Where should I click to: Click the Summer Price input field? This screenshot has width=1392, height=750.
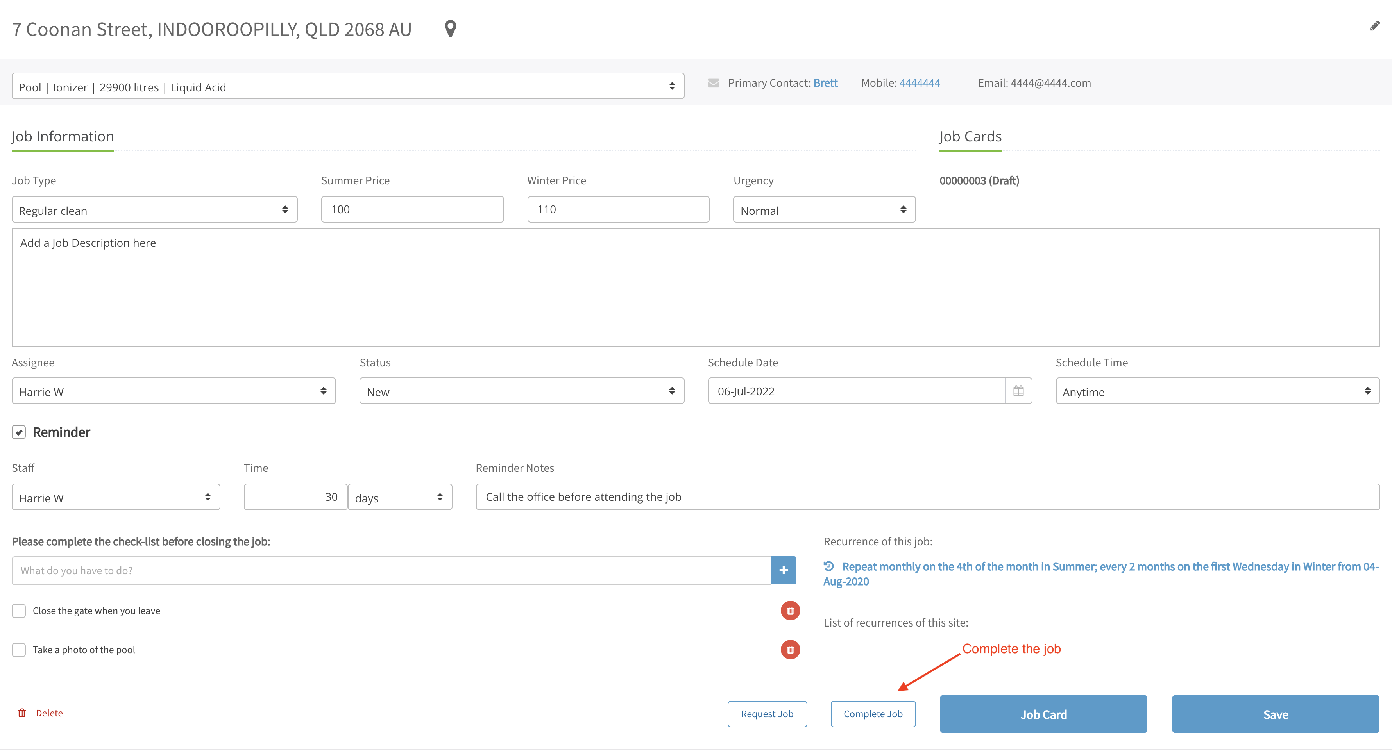click(412, 209)
